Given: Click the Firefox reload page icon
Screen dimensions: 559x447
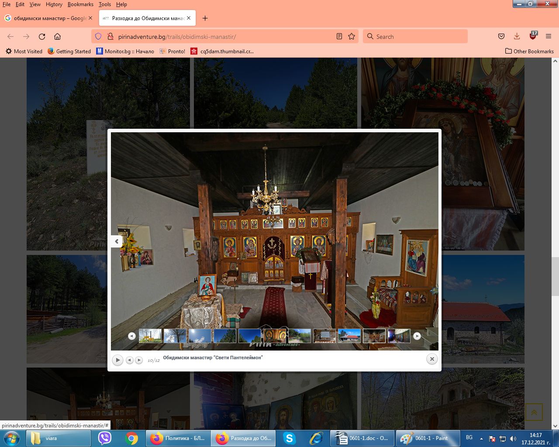Looking at the screenshot, I should (x=42, y=37).
